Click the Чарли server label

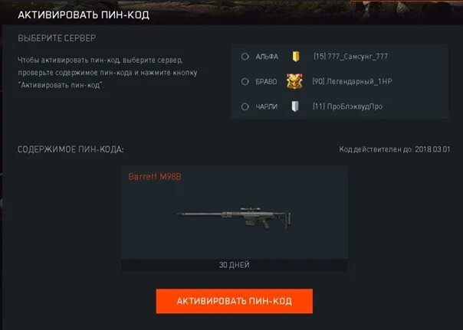click(266, 106)
